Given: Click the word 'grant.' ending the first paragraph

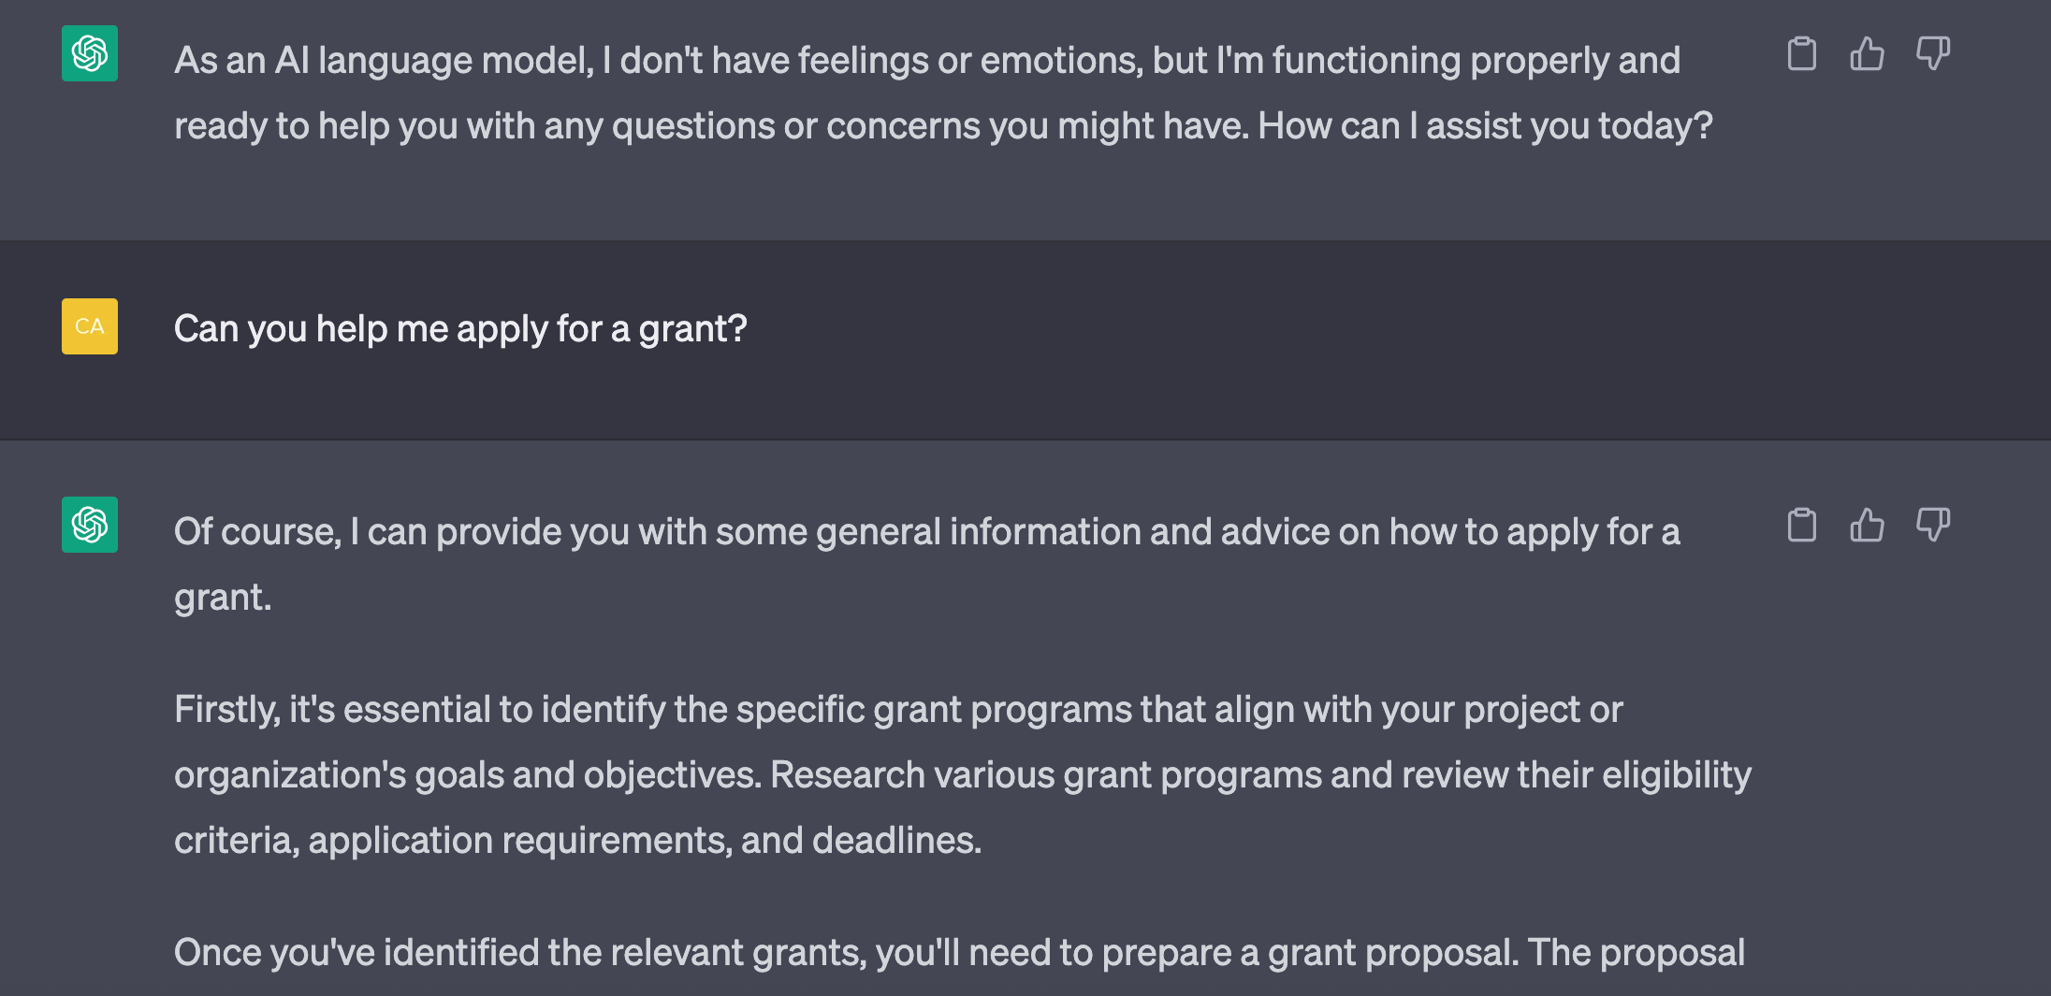Looking at the screenshot, I should 223,597.
